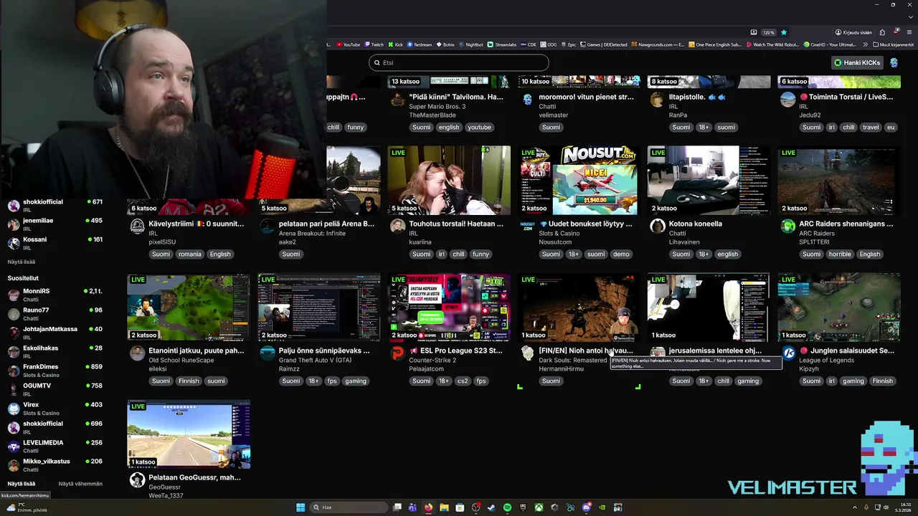The image size is (918, 516).
Task: Click the Grand Theft Auto V (GTA) category
Action: (315, 360)
